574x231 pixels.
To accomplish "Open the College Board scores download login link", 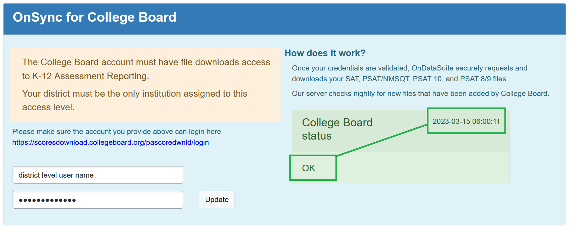I will (x=110, y=142).
